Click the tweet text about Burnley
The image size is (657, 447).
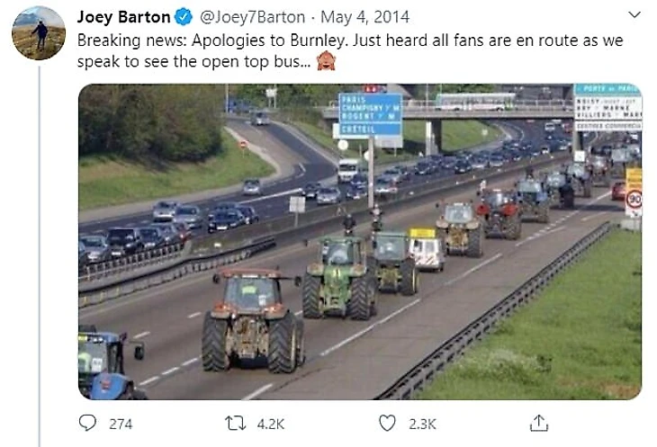[350, 50]
